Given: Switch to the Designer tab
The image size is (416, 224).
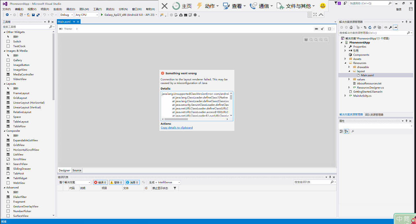Looking at the screenshot, I should (64, 170).
